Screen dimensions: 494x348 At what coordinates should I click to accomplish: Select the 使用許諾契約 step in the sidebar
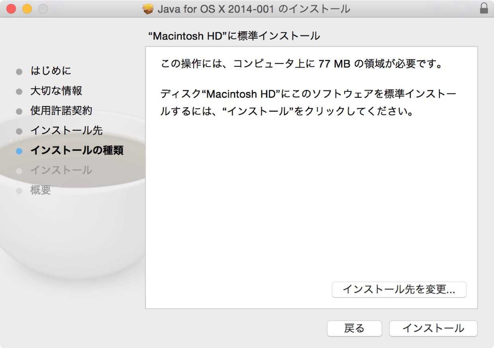(x=61, y=111)
